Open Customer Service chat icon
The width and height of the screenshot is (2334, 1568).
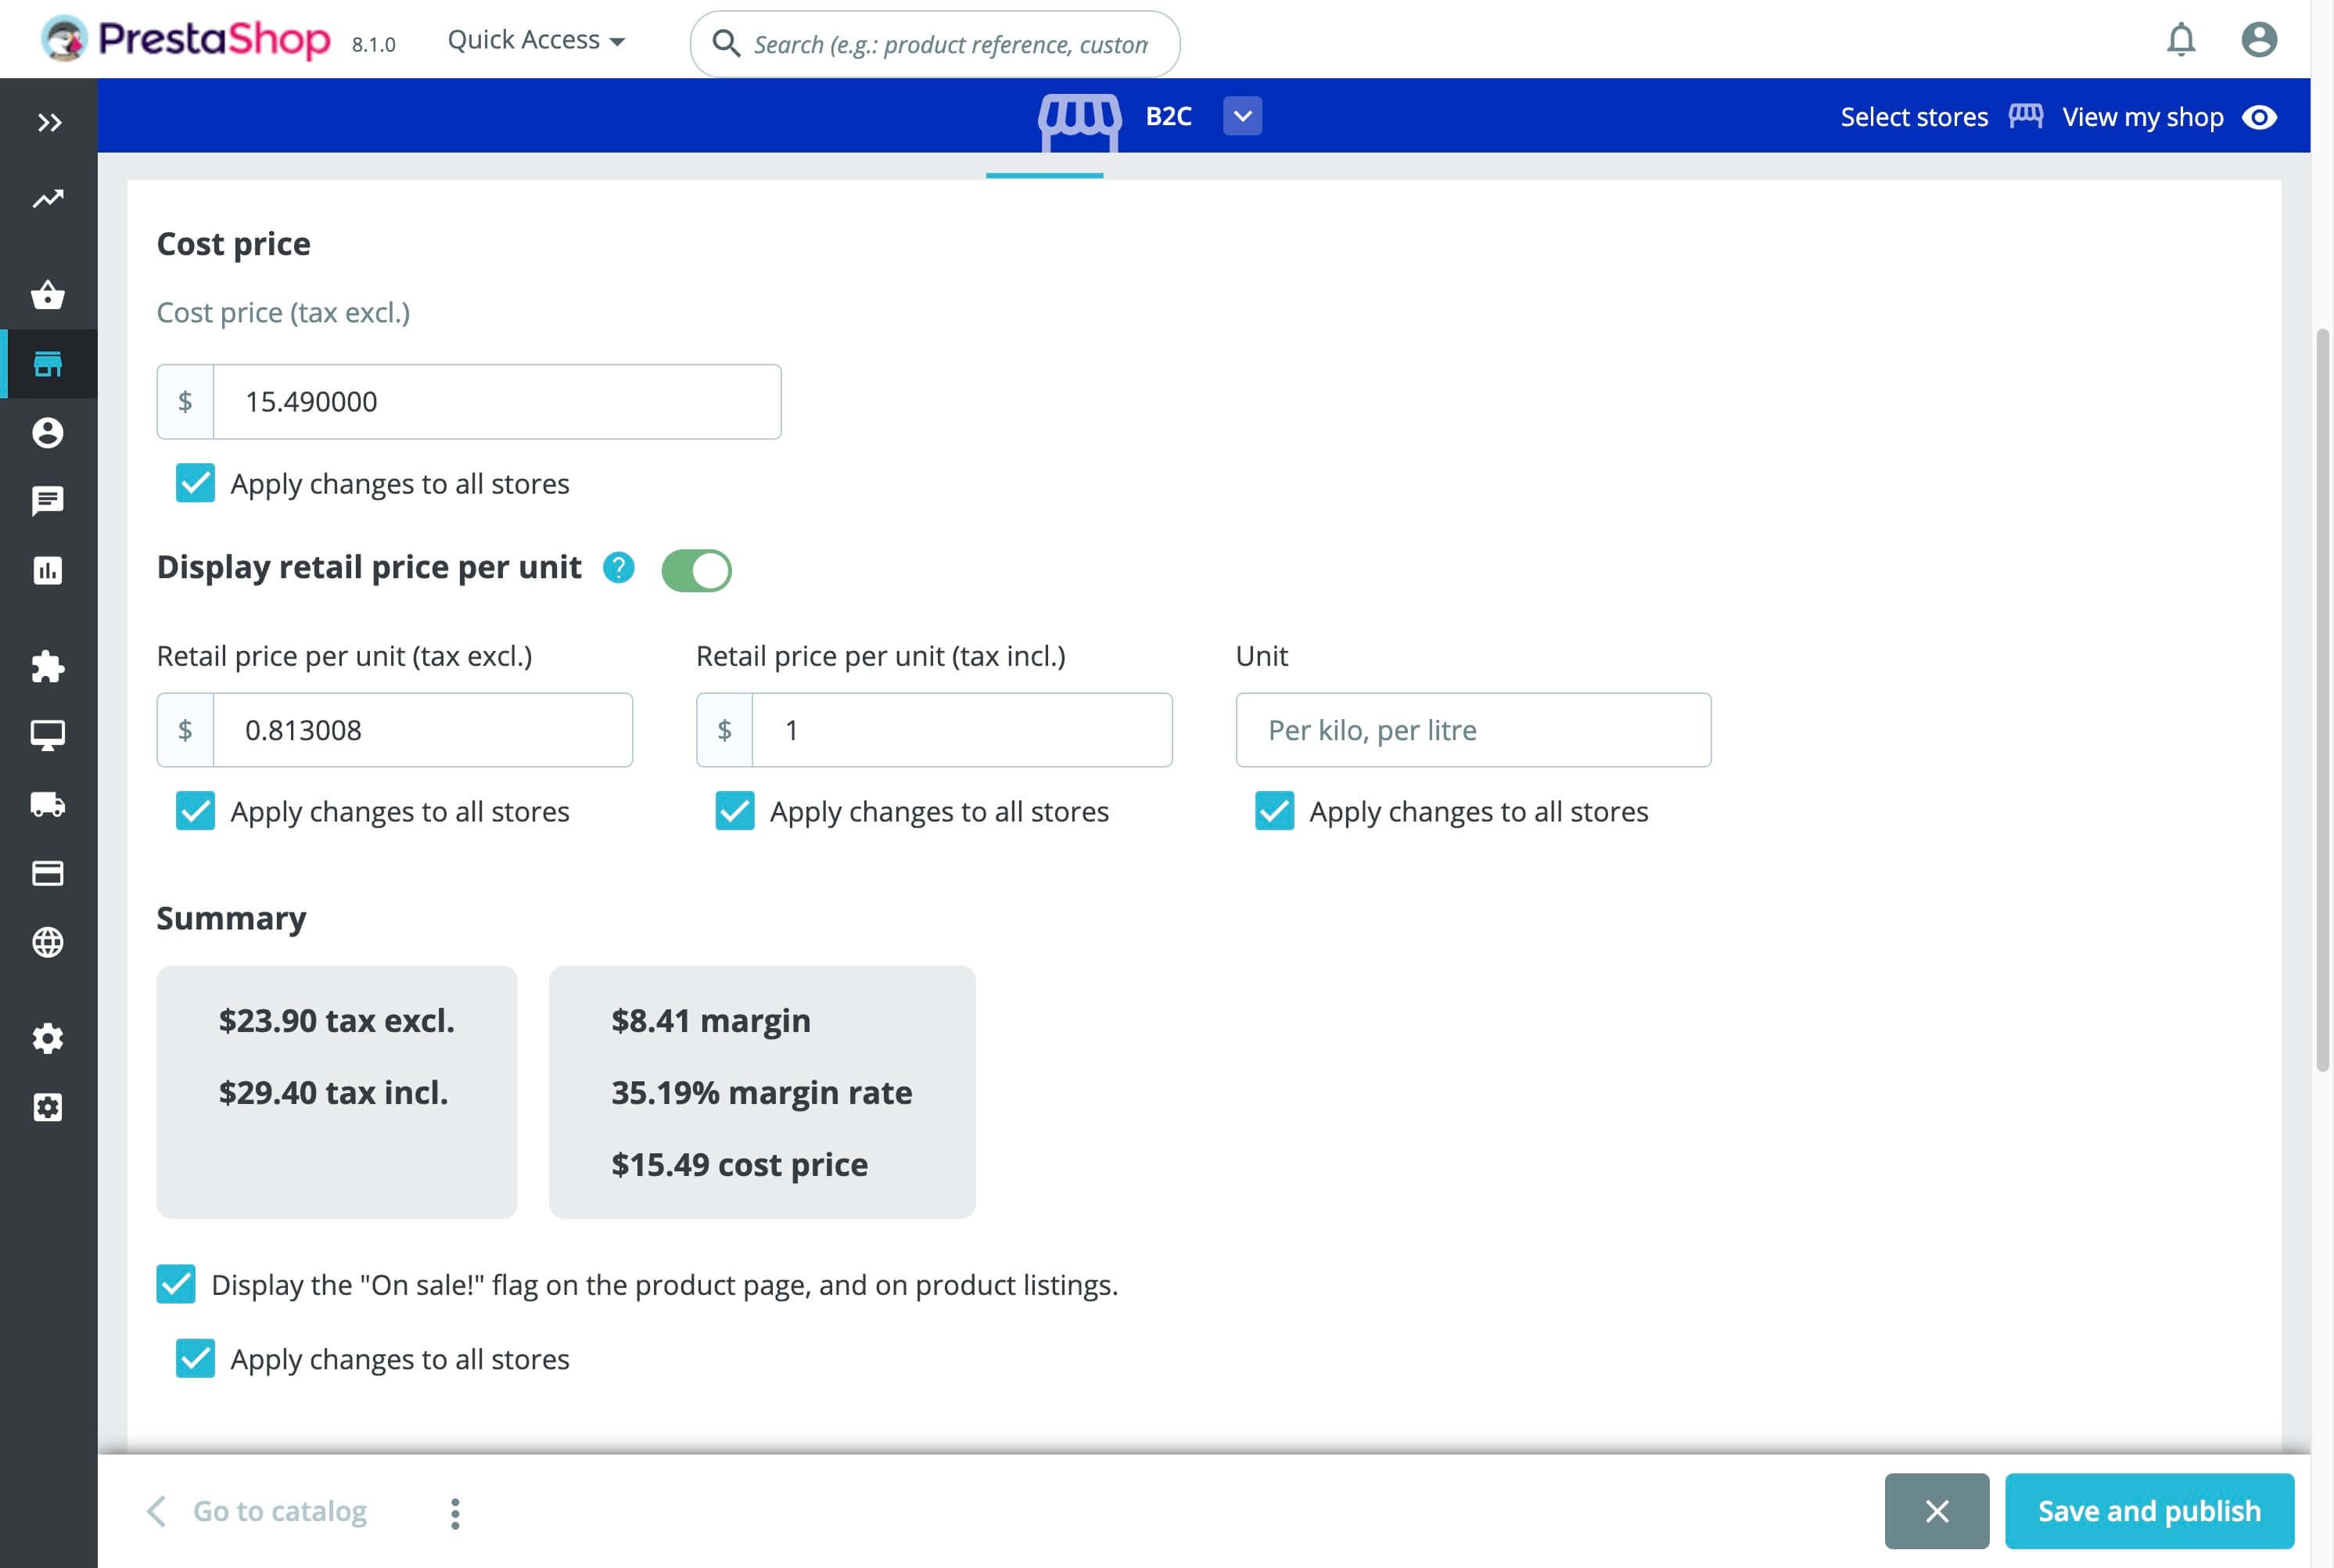(x=48, y=501)
